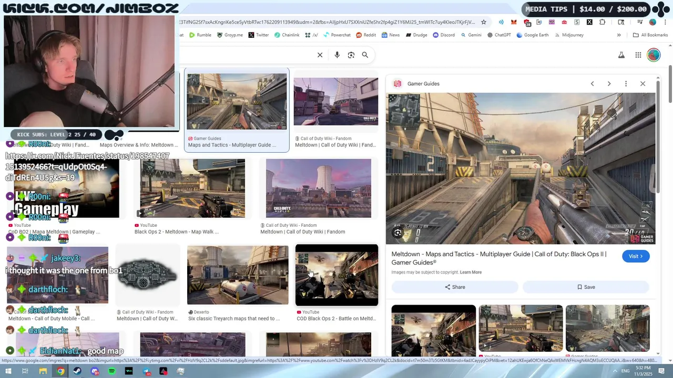Close the Gamer Guides image preview panel
This screenshot has width=673, height=378.
pyautogui.click(x=643, y=83)
